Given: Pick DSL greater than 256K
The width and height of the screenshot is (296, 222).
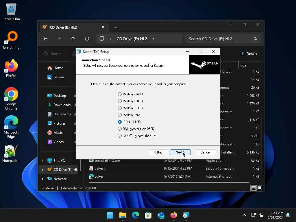Looking at the screenshot, I should 120,129.
